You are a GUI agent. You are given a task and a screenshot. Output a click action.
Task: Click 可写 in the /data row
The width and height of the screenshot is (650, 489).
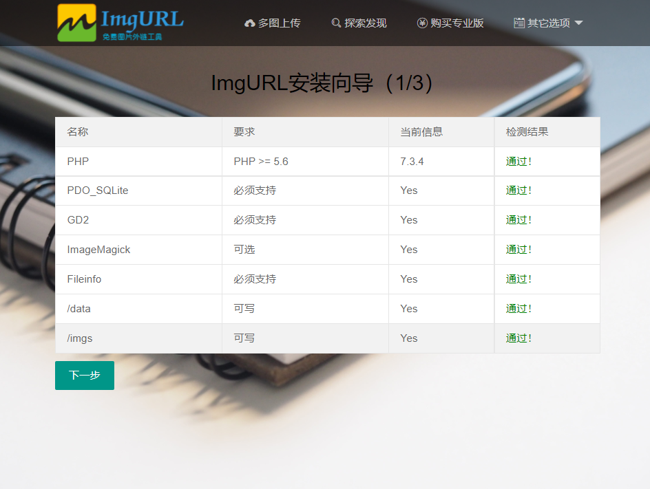click(244, 309)
